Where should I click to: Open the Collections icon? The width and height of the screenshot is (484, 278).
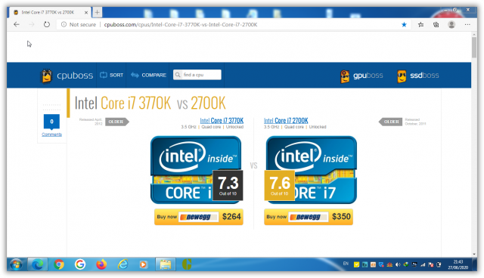click(x=436, y=25)
